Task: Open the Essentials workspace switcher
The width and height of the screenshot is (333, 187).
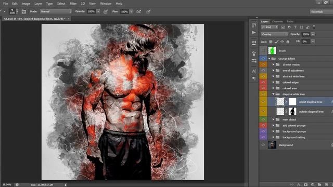Action: (322, 11)
